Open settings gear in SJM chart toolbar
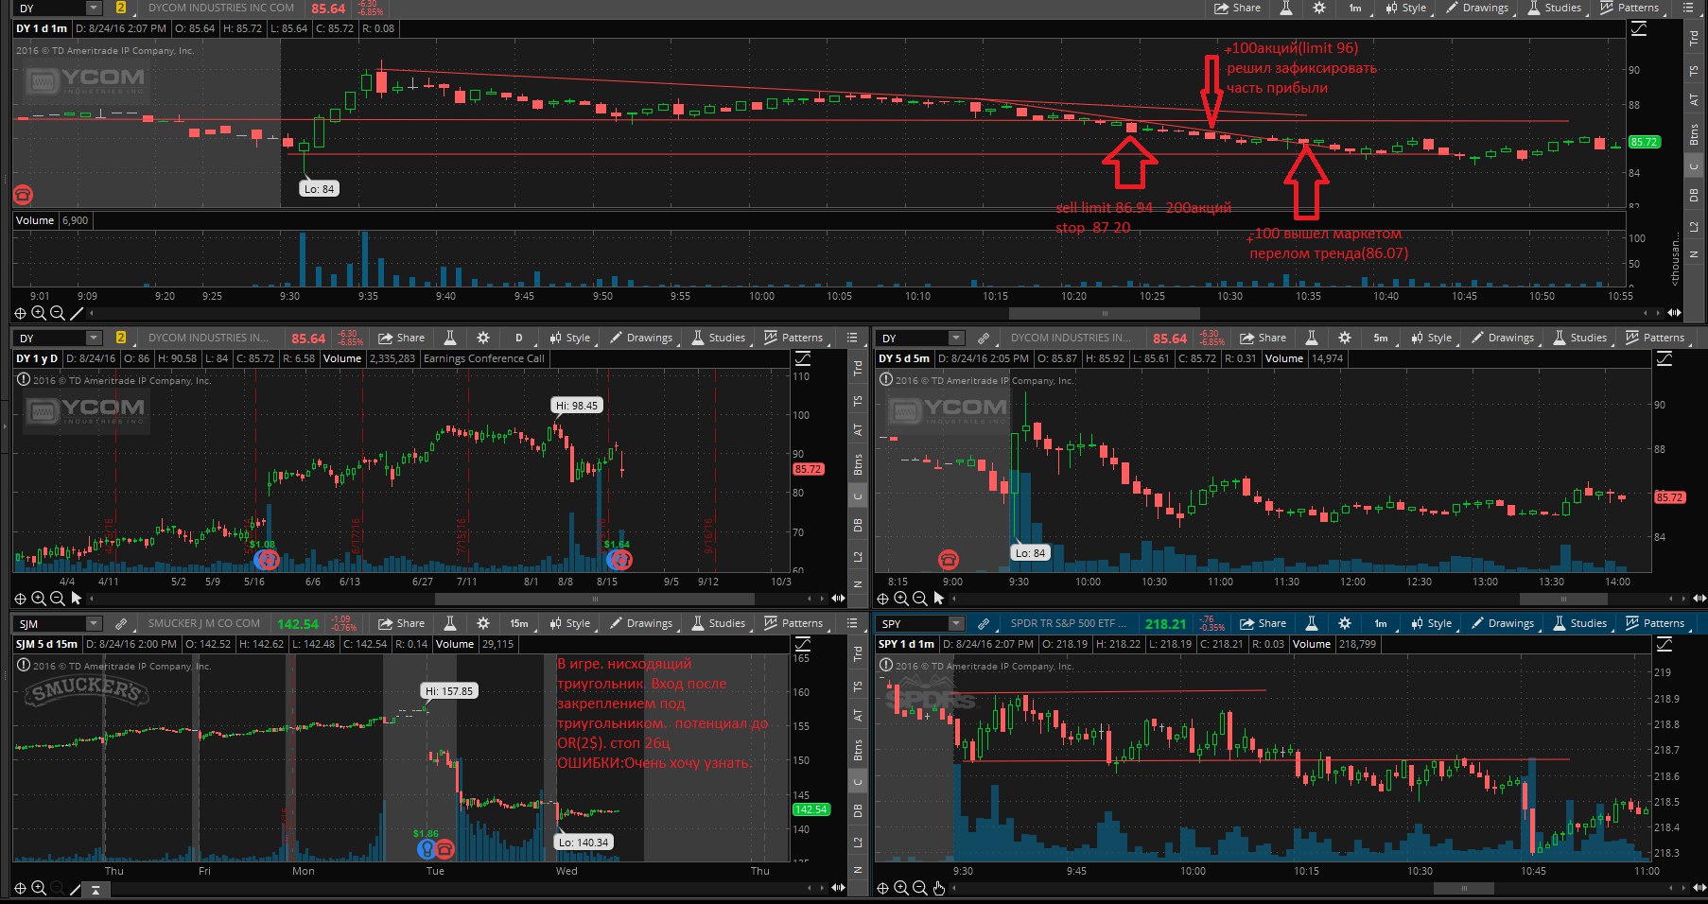 coord(483,623)
